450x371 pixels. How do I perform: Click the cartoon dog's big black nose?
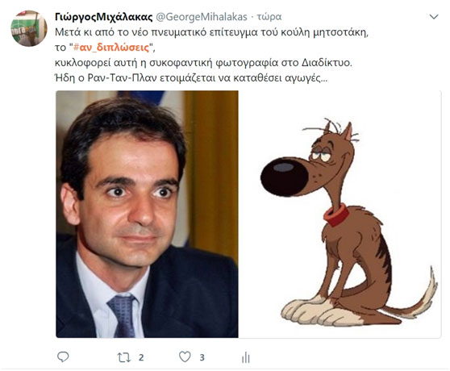pos(284,177)
